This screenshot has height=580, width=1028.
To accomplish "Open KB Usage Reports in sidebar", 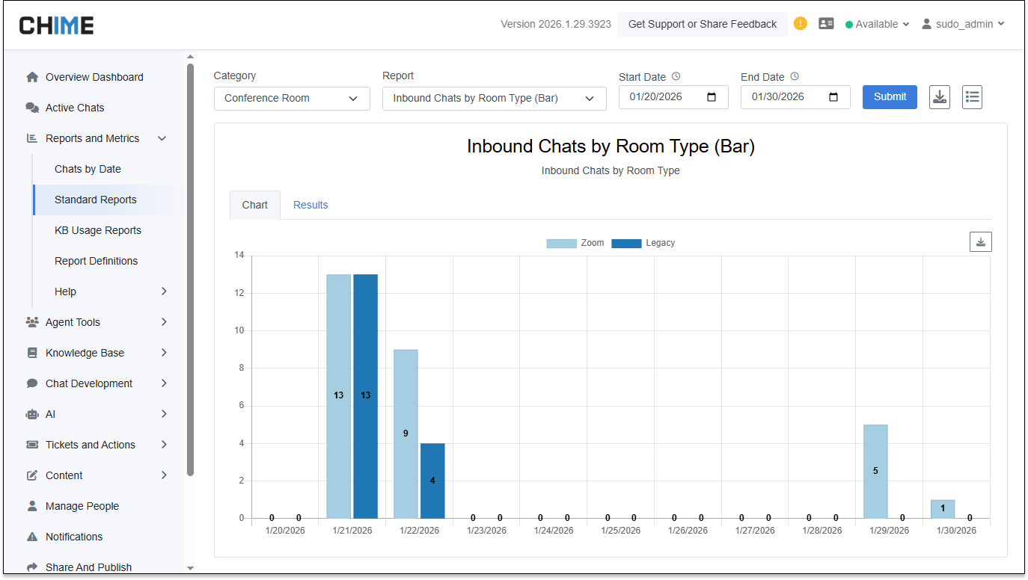I will point(98,230).
